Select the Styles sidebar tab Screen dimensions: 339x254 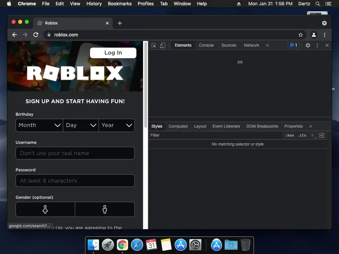tap(157, 126)
